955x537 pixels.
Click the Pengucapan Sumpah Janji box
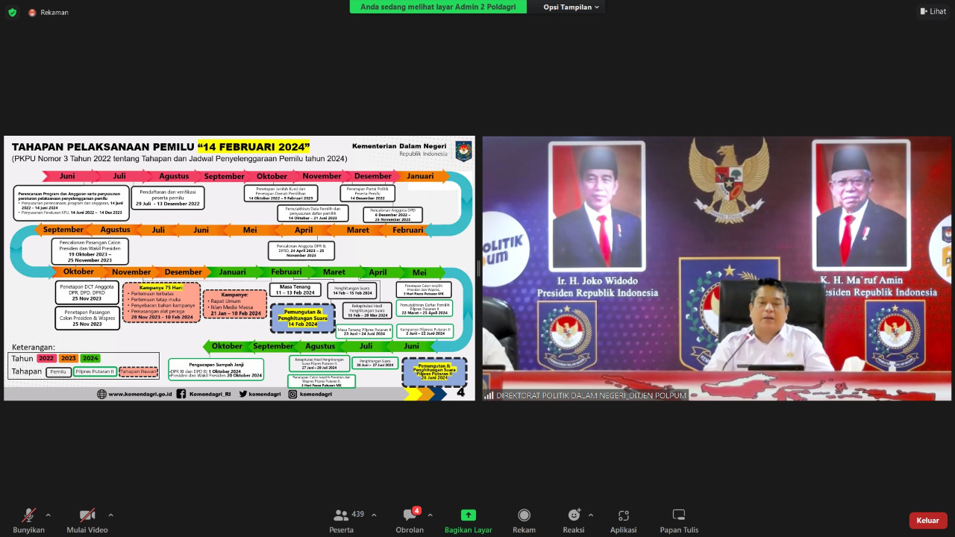216,369
